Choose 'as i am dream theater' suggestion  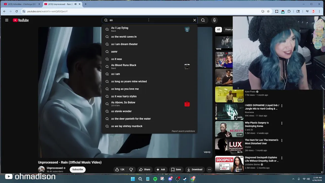click(149, 44)
